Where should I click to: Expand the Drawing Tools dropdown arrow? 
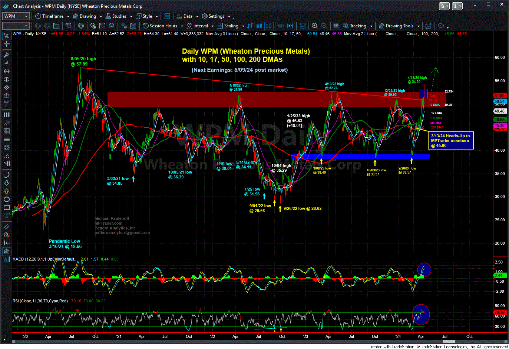[x=418, y=26]
